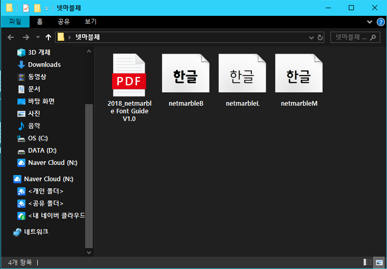Select the PDF file icon 2018_netmarble Font Guide
The image size is (387, 269).
129,75
